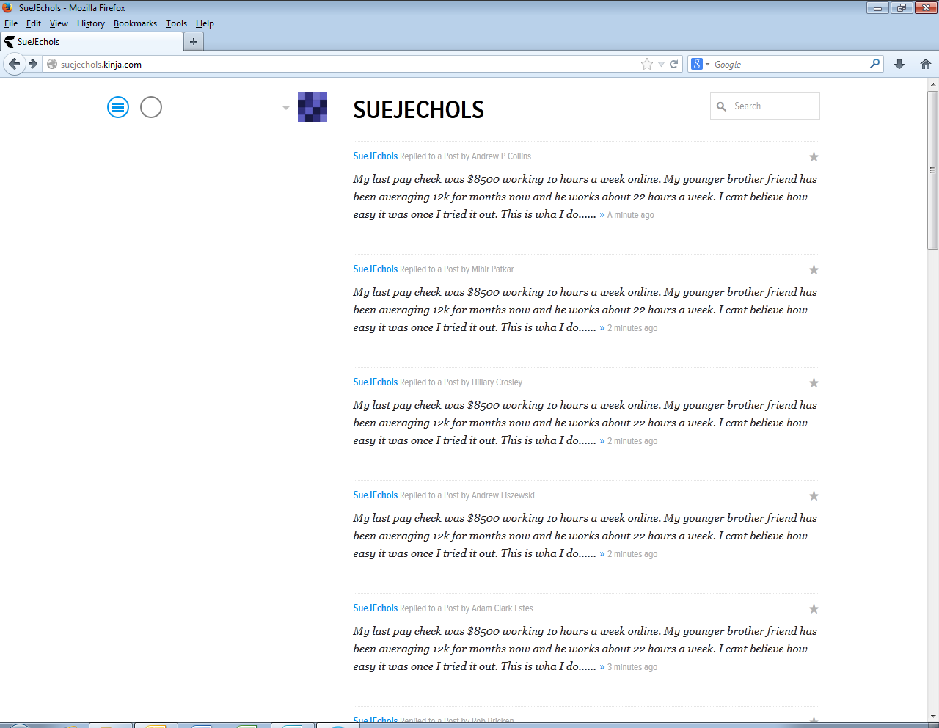The image size is (939, 728).
Task: Bookmark this page with the star icon
Action: [x=647, y=65]
